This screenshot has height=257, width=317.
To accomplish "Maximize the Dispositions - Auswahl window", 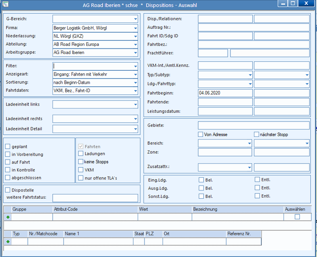I will tap(293, 3).
